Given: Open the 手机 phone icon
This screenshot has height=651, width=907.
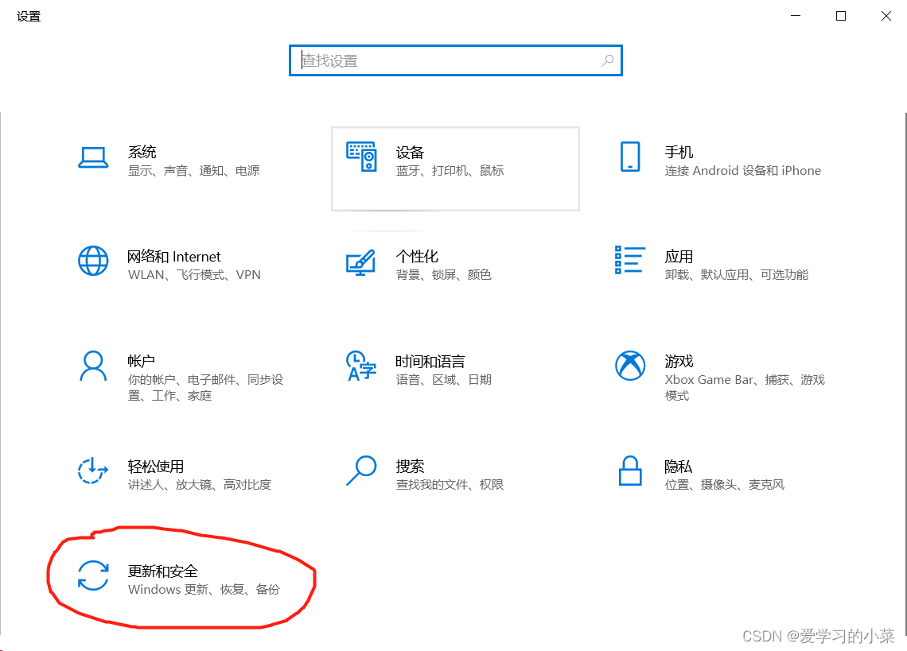Looking at the screenshot, I should [x=630, y=157].
